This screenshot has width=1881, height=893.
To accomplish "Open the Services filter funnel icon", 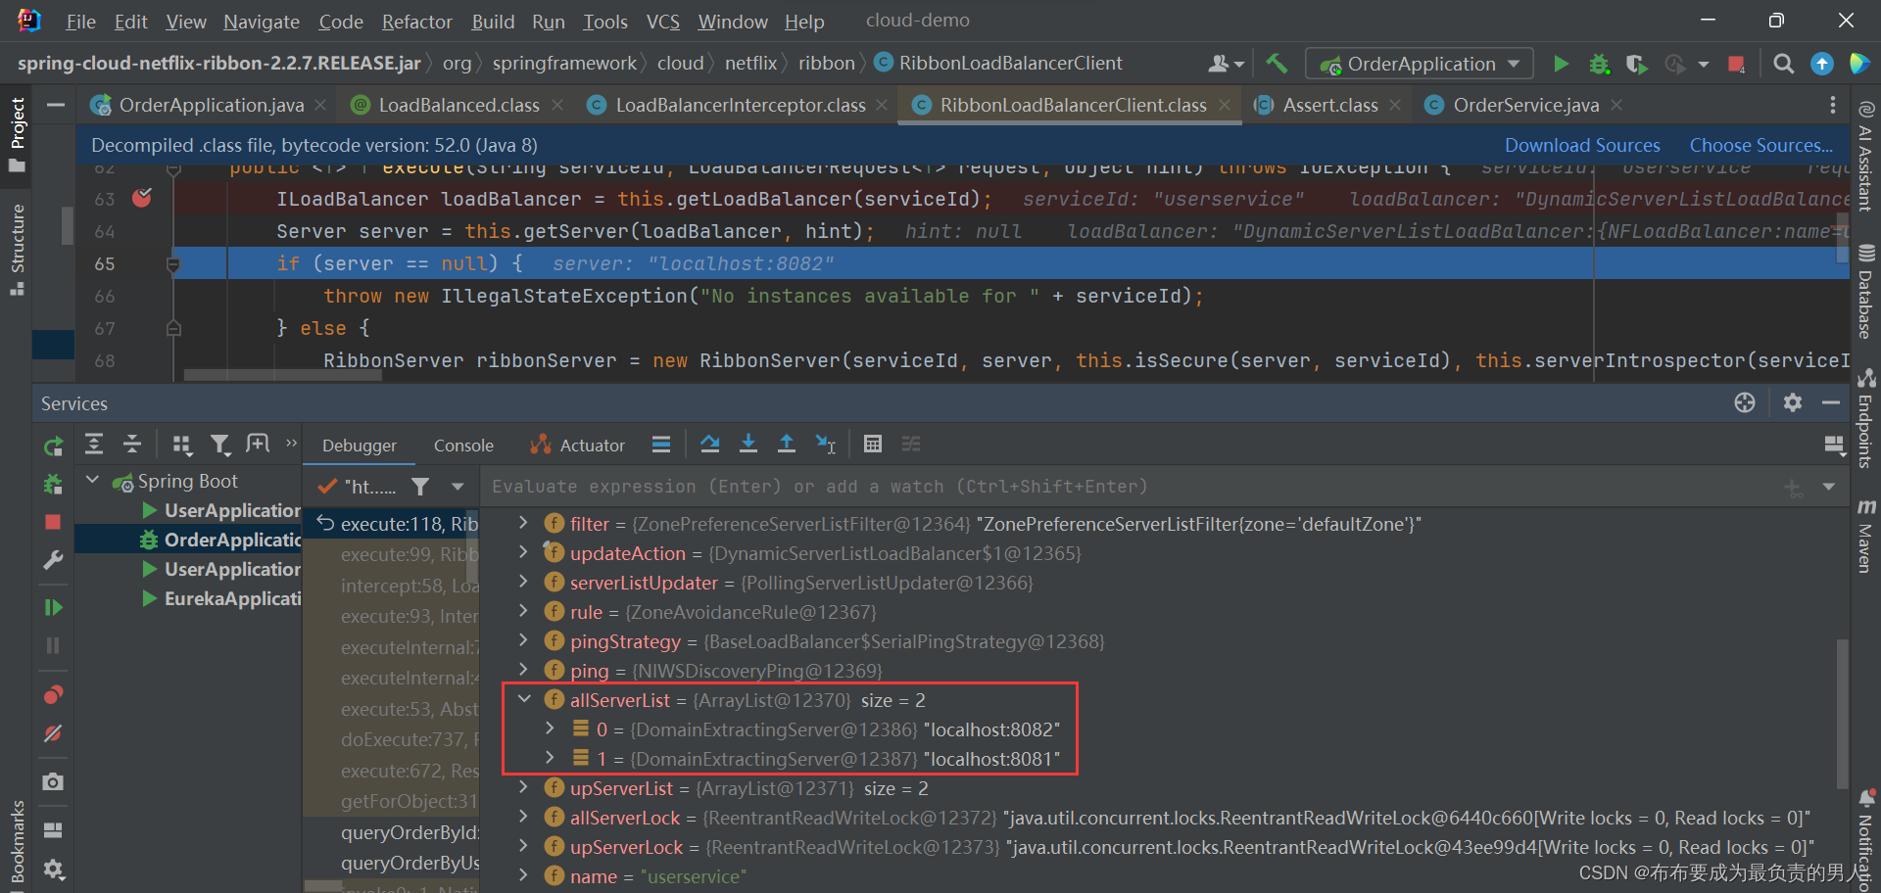I will click(220, 445).
